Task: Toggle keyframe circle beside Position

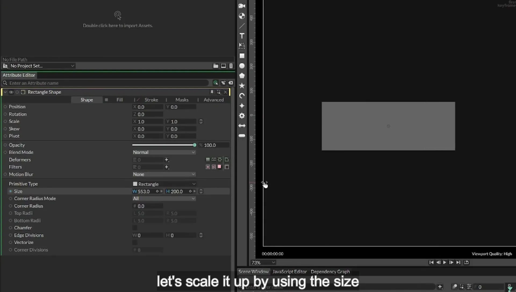Action: pos(5,107)
